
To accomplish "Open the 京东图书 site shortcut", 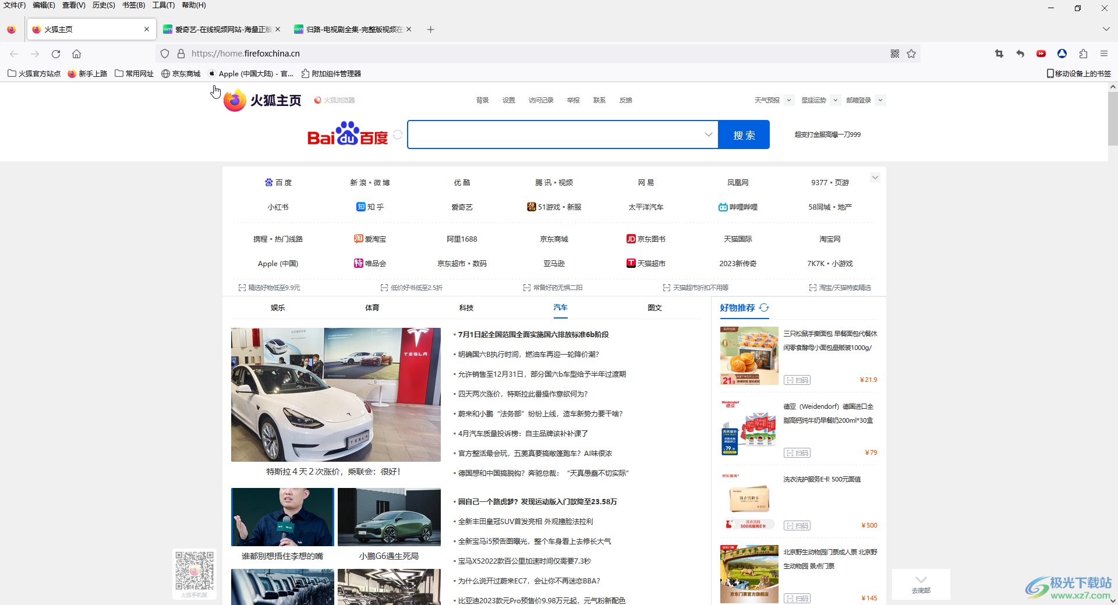I will pos(646,239).
